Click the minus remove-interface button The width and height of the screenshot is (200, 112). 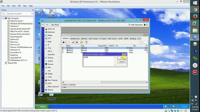click(x=68, y=42)
